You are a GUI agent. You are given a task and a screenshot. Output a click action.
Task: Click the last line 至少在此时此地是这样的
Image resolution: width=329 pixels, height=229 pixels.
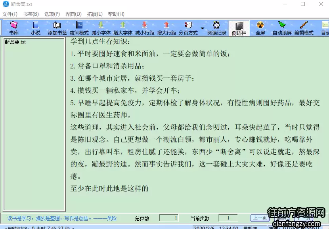pyautogui.click(x=109, y=188)
